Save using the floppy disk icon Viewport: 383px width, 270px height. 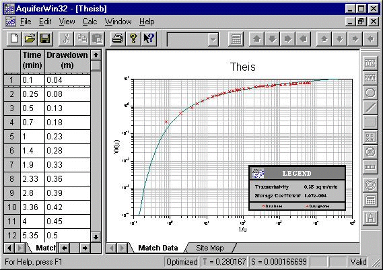[45, 38]
